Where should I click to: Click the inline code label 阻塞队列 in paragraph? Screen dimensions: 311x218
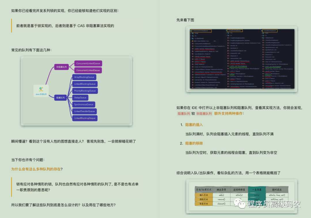tap(184, 114)
